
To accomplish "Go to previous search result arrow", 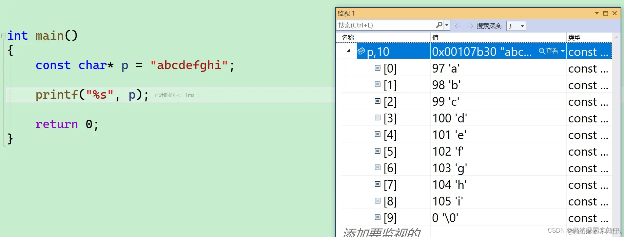I will (x=458, y=26).
